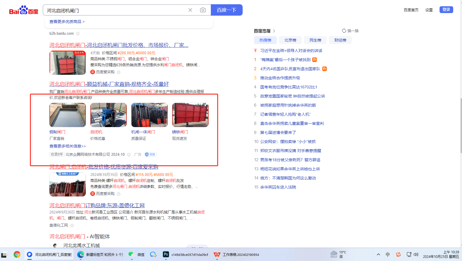Expand dropdown next to 盖德化工网 source

[x=72, y=225]
